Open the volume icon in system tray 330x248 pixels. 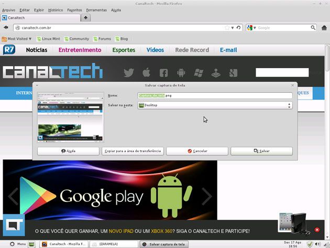[x=317, y=244]
